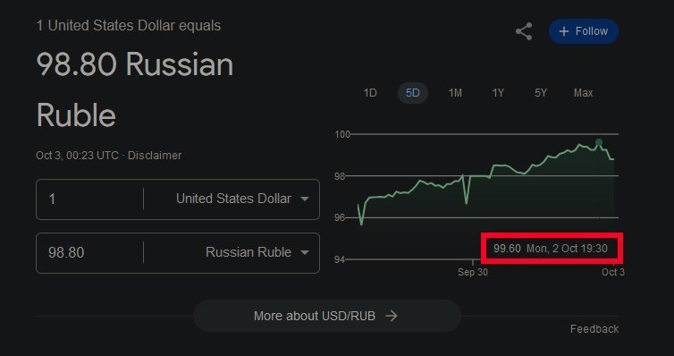
Task: Click the Sep 30 axis marker
Action: (x=473, y=272)
